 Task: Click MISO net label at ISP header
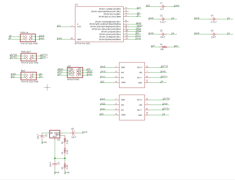(61, 69)
